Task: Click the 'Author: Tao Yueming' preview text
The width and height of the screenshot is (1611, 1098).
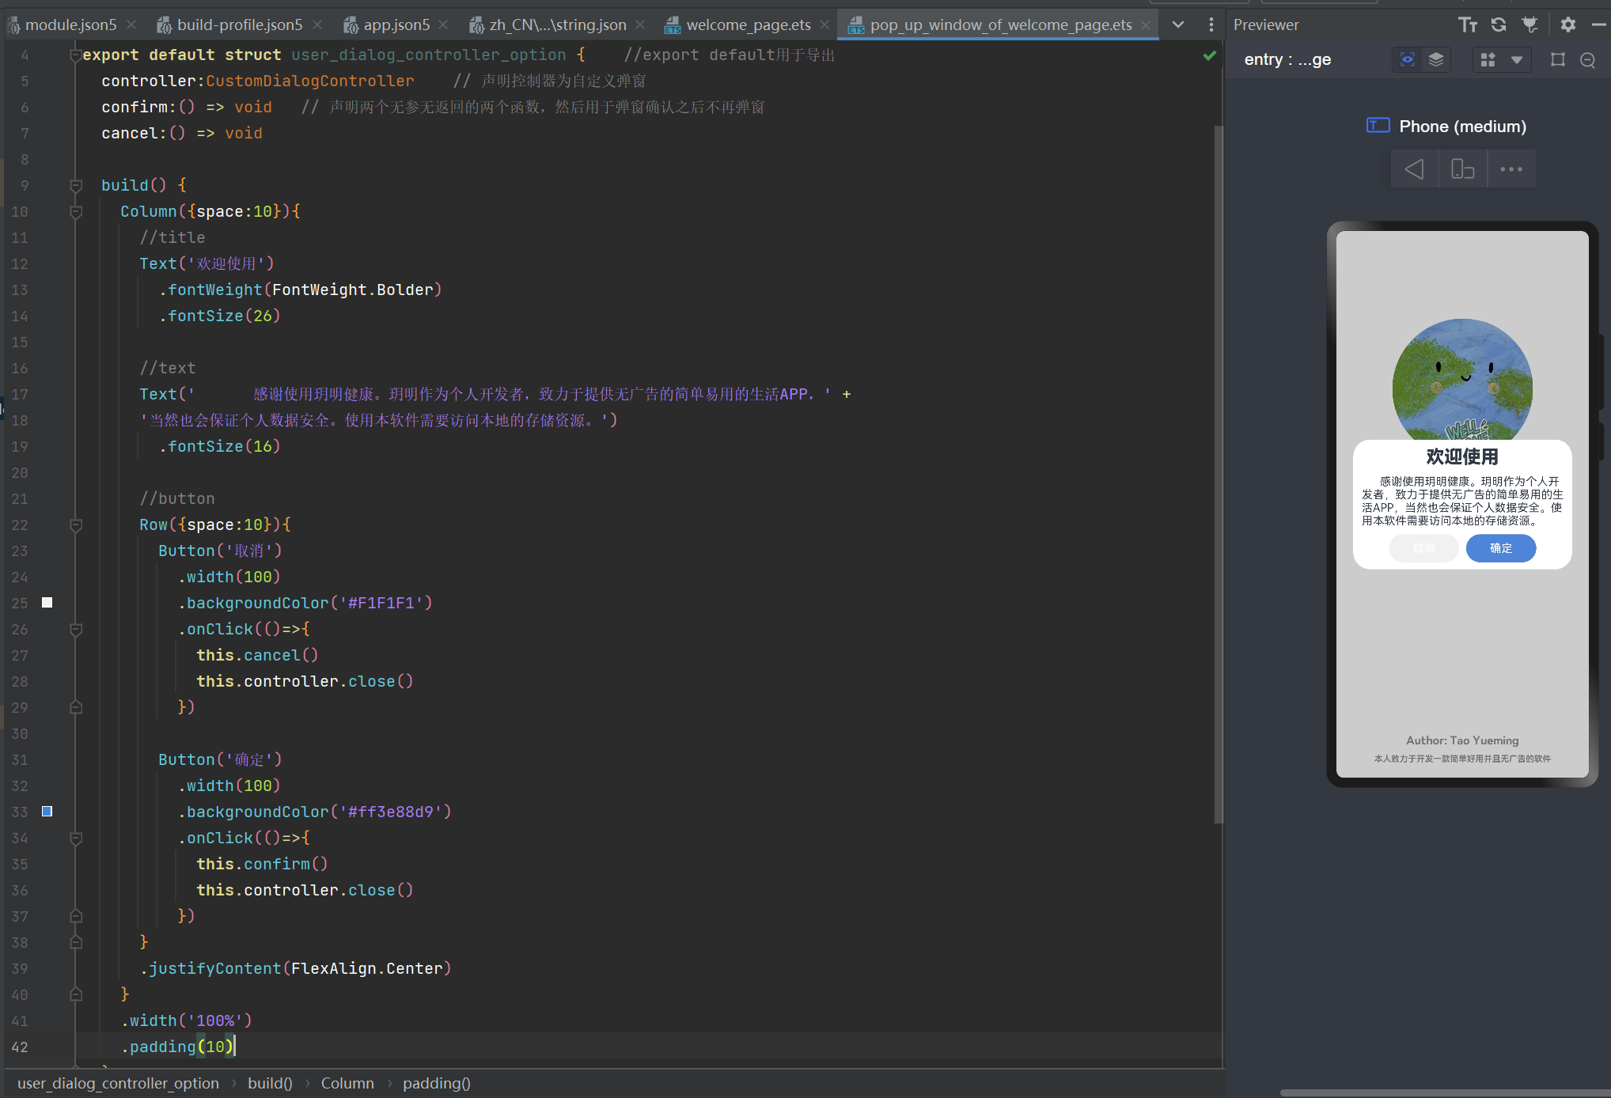Action: pyautogui.click(x=1462, y=740)
